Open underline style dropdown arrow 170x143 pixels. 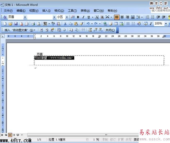coord(93,17)
